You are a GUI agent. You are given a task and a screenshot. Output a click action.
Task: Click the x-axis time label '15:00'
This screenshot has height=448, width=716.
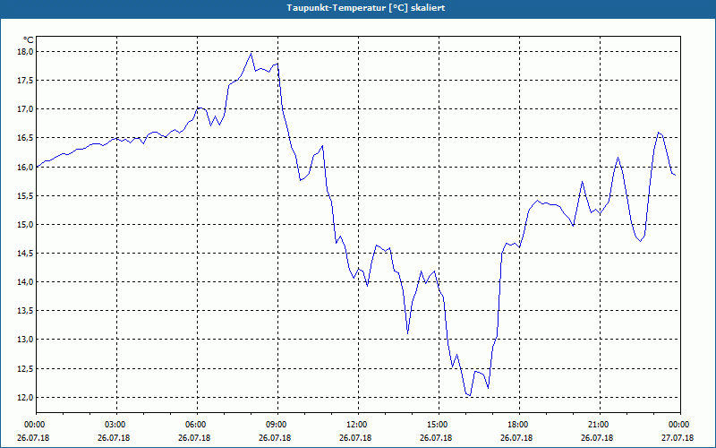[439, 425]
